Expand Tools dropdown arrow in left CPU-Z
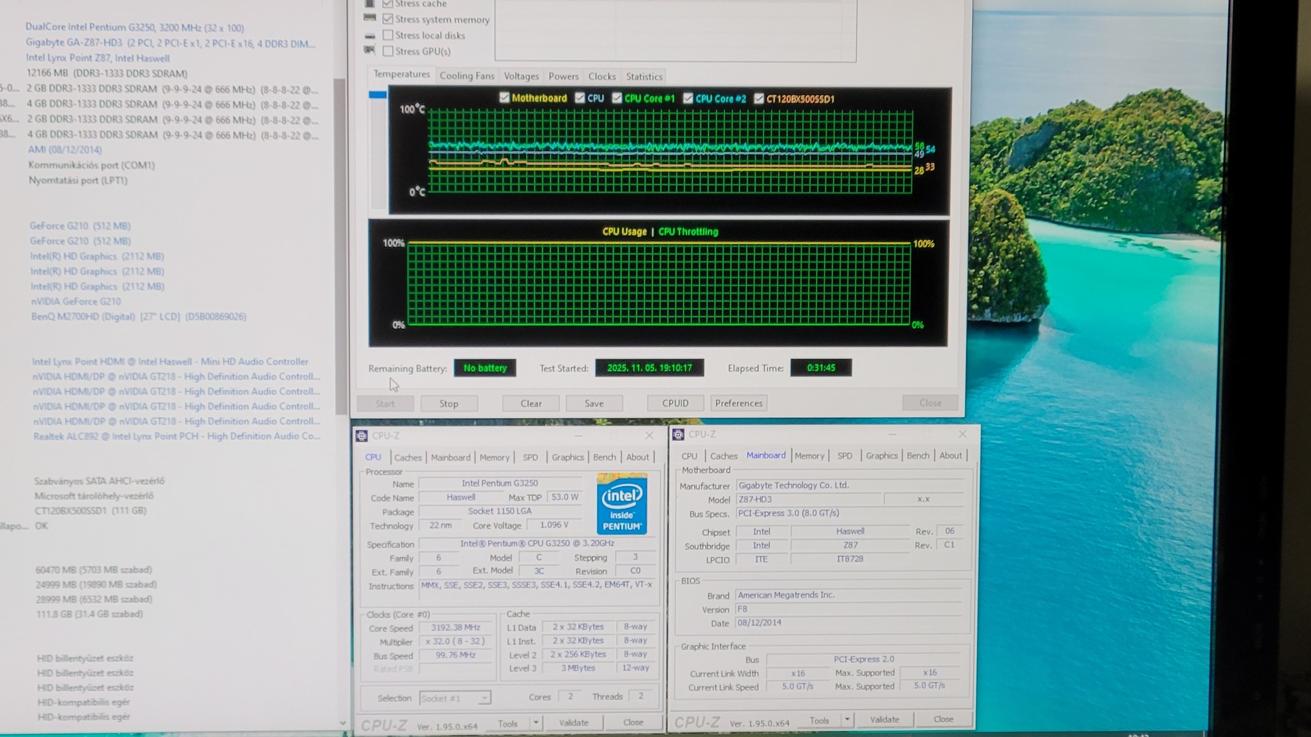 click(536, 723)
